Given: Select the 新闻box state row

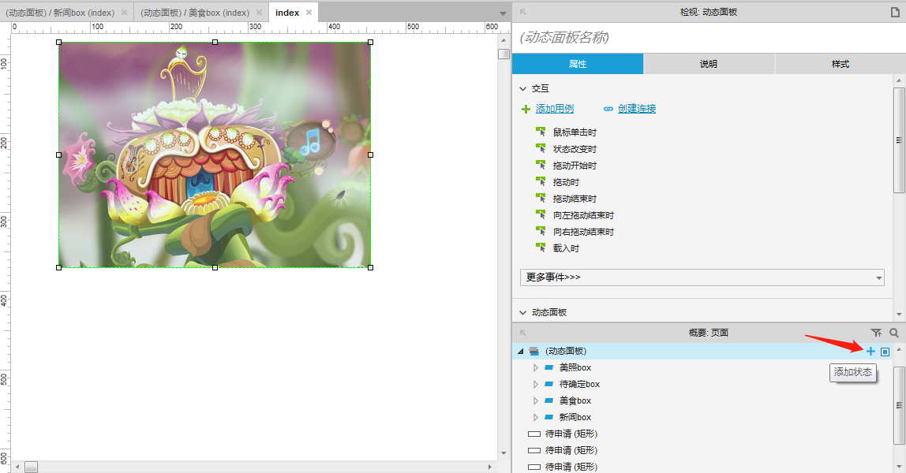Looking at the screenshot, I should click(702, 418).
